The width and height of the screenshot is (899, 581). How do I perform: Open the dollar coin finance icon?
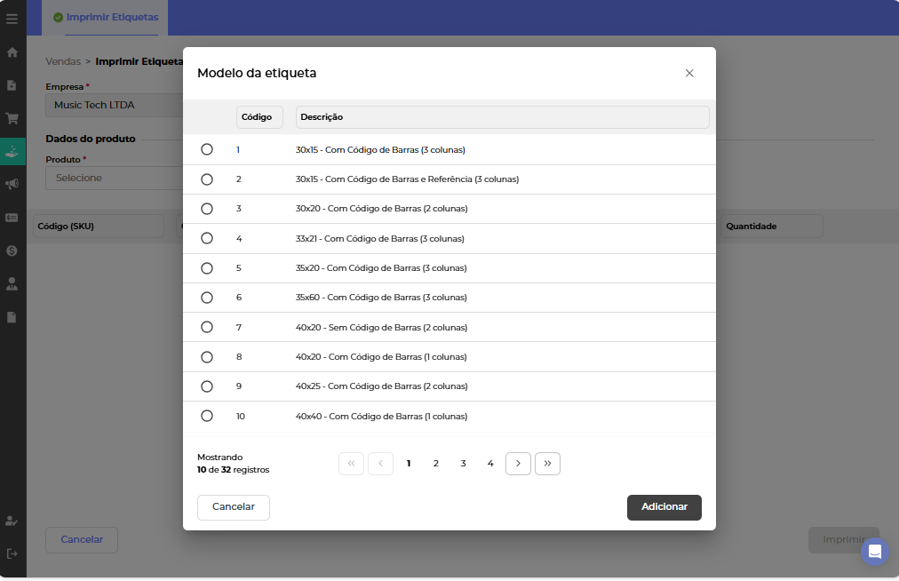pos(12,251)
